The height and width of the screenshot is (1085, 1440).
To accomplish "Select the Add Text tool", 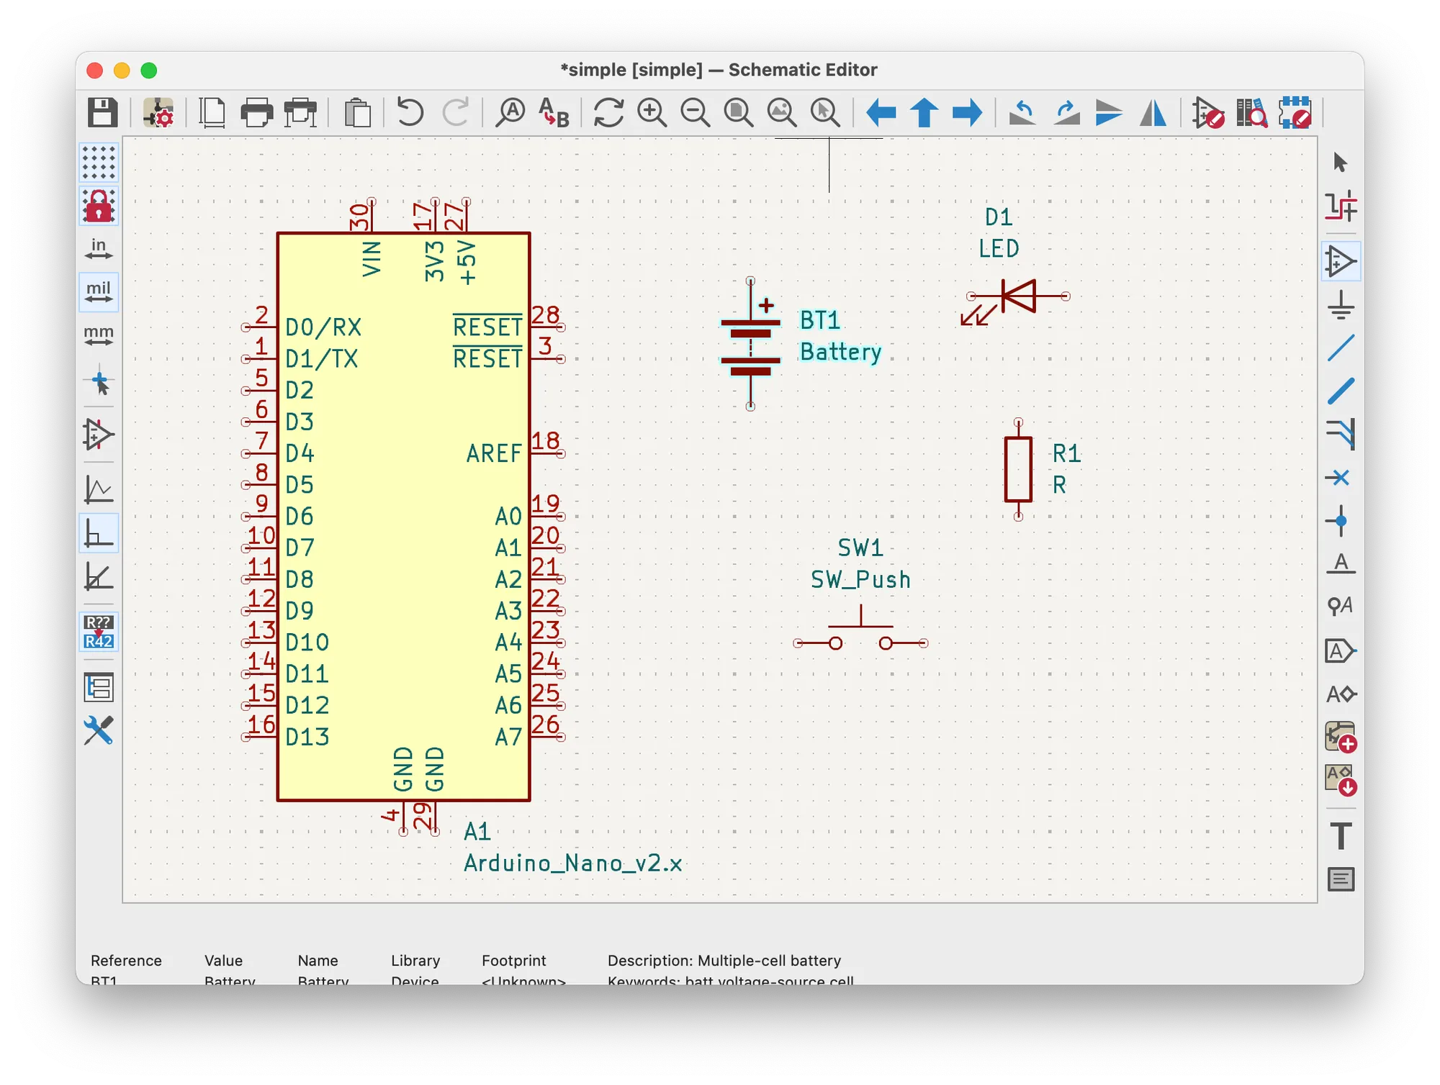I will click(1341, 836).
